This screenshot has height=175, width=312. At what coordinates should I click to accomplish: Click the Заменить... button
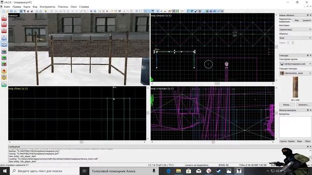pos(303,105)
